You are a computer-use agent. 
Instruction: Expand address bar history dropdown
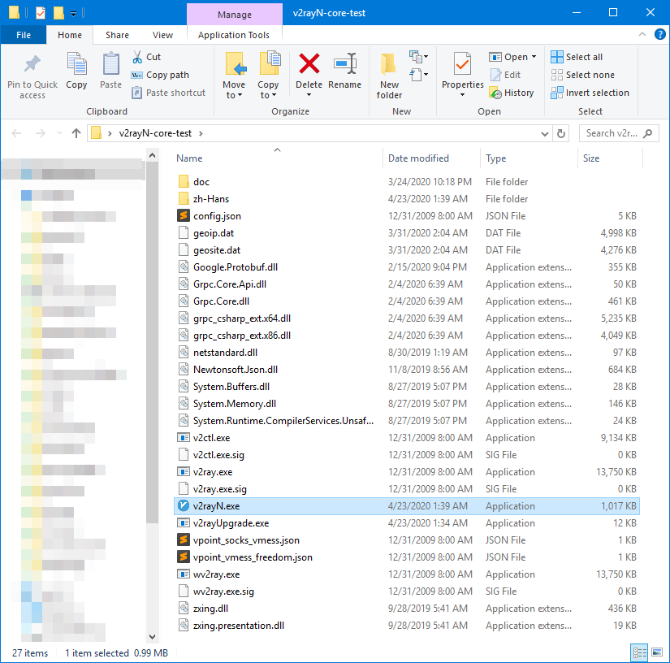coord(544,134)
